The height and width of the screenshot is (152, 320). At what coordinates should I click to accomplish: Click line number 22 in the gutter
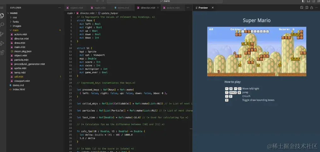click(71, 90)
